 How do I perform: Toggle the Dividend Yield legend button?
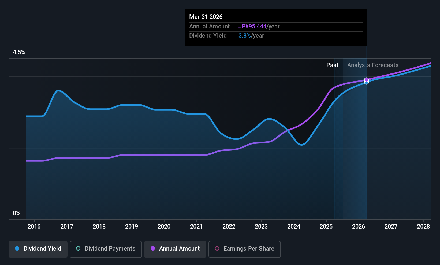click(38, 249)
